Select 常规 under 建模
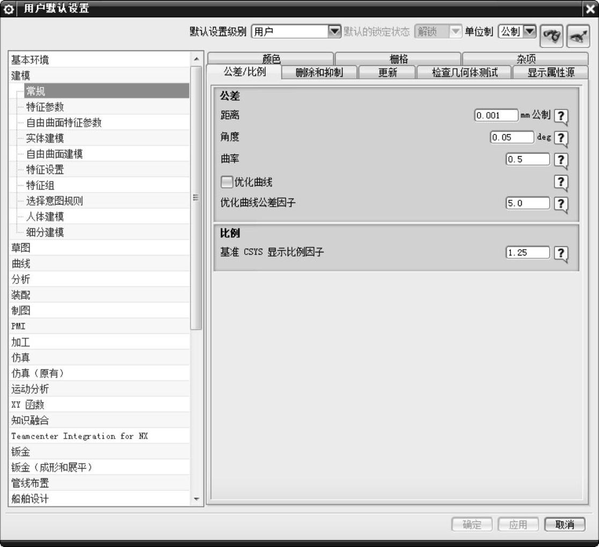The image size is (599, 547). coord(107,91)
